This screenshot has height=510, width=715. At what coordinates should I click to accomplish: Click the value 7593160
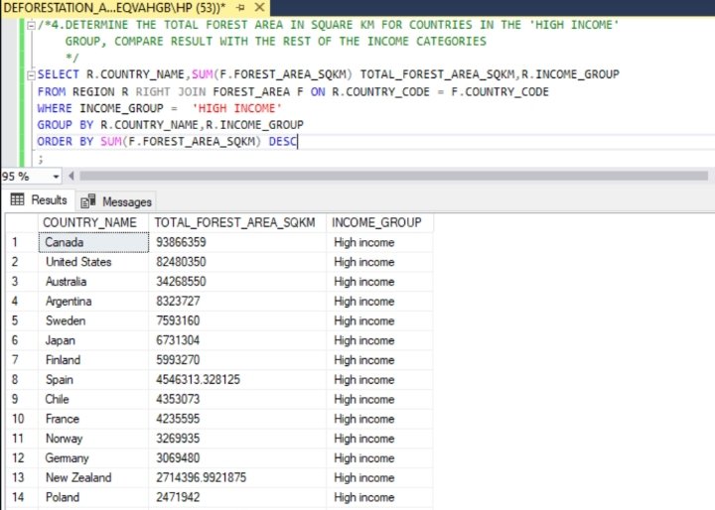click(178, 320)
